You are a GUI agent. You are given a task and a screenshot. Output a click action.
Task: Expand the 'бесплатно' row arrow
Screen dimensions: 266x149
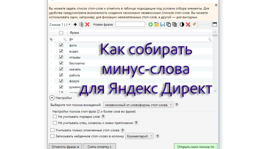(51, 63)
